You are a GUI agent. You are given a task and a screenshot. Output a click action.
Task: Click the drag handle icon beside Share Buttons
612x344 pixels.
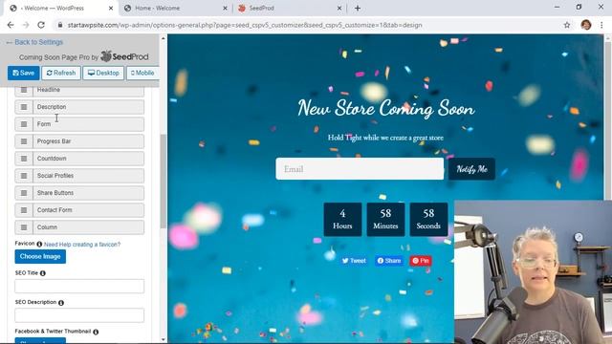tap(24, 193)
